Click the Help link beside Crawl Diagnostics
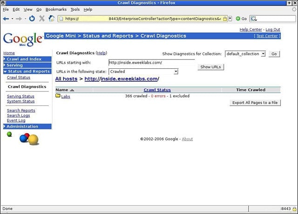 [x=102, y=53]
